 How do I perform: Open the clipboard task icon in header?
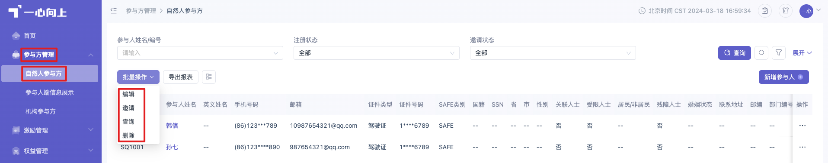pyautogui.click(x=765, y=11)
